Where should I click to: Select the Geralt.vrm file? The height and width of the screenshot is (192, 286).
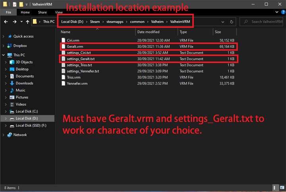[x=149, y=46]
